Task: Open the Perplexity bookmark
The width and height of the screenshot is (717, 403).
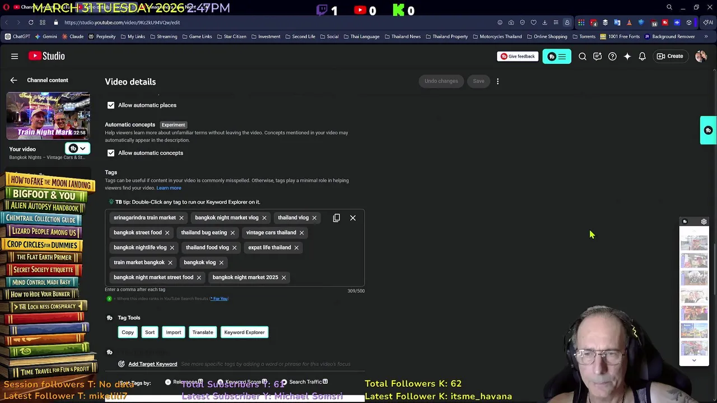Action: [101, 36]
